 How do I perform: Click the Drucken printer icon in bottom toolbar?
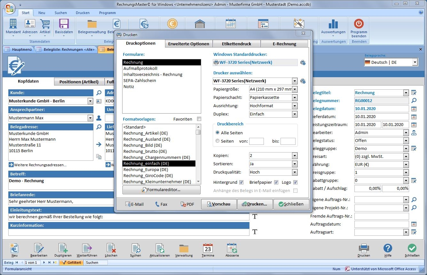[x=364, y=248]
